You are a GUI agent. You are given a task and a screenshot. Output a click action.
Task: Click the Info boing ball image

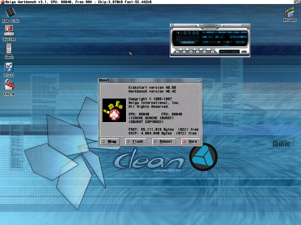click(x=114, y=110)
